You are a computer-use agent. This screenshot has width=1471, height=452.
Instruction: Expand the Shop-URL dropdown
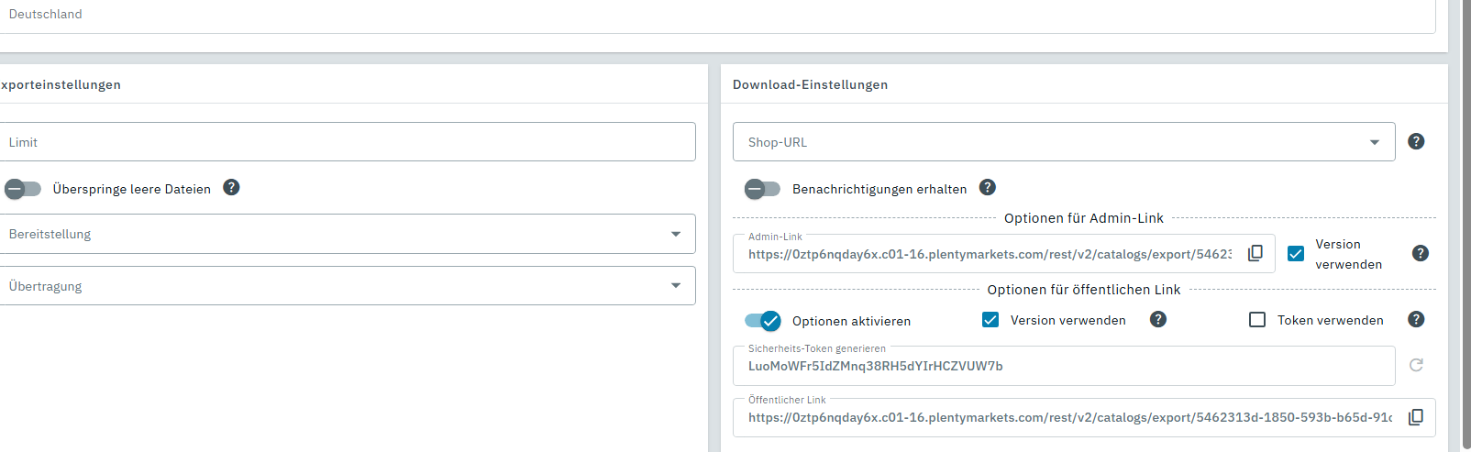(1064, 142)
